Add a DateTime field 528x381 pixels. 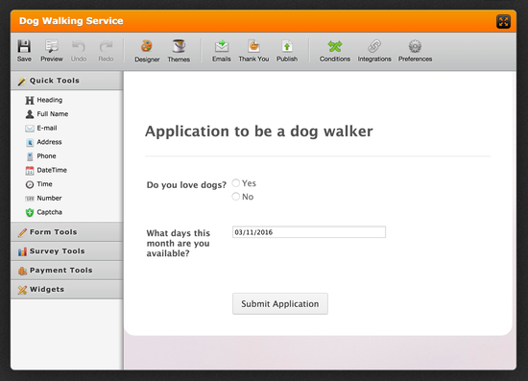tap(46, 170)
